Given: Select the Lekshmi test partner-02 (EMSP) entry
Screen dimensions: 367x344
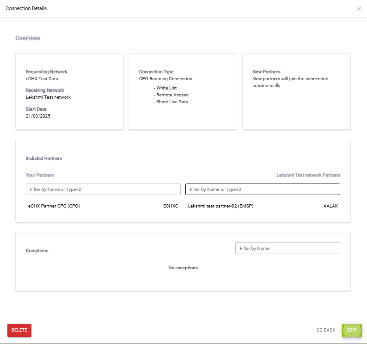Looking at the screenshot, I should coord(220,206).
